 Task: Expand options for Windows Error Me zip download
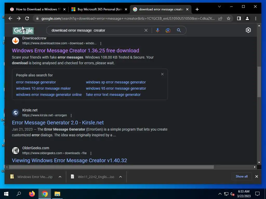tap(60, 177)
